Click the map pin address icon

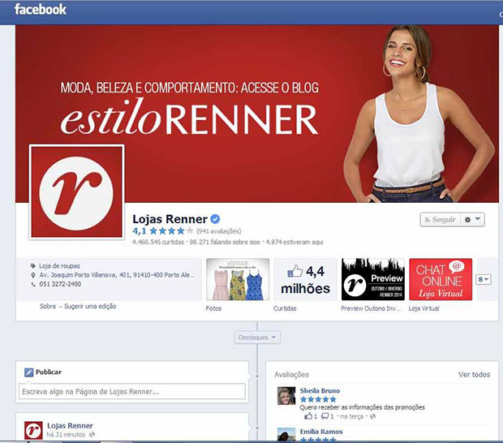click(x=33, y=275)
